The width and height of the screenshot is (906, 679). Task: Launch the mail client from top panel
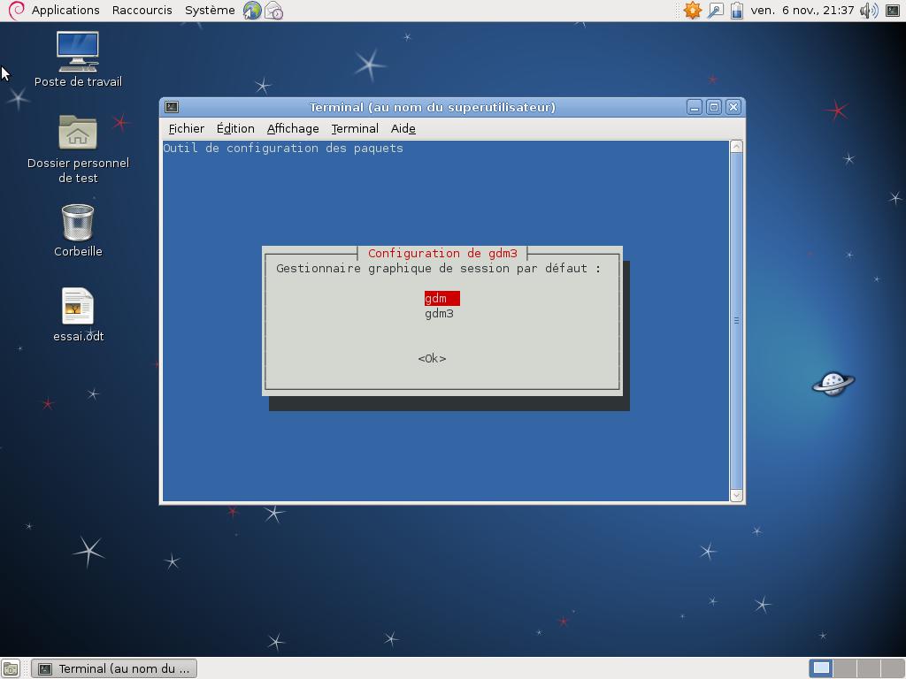point(274,11)
